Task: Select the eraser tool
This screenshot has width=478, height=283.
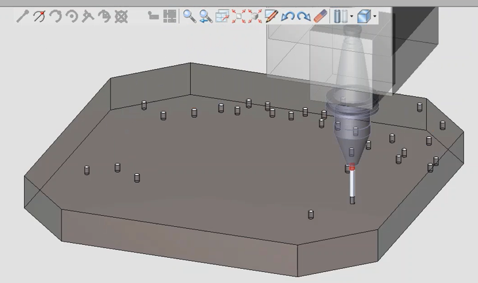Action: pos(320,16)
